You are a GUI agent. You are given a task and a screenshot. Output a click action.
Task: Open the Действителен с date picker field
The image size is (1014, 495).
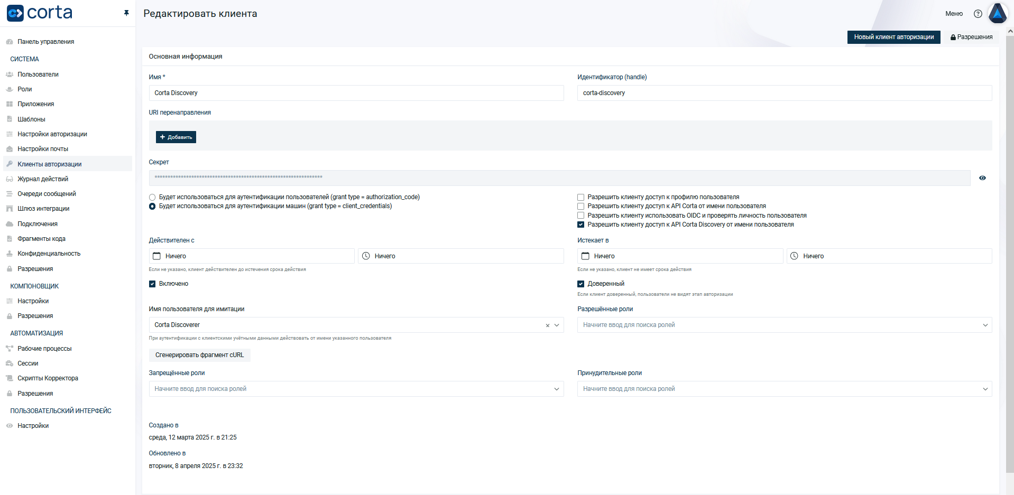coord(252,256)
